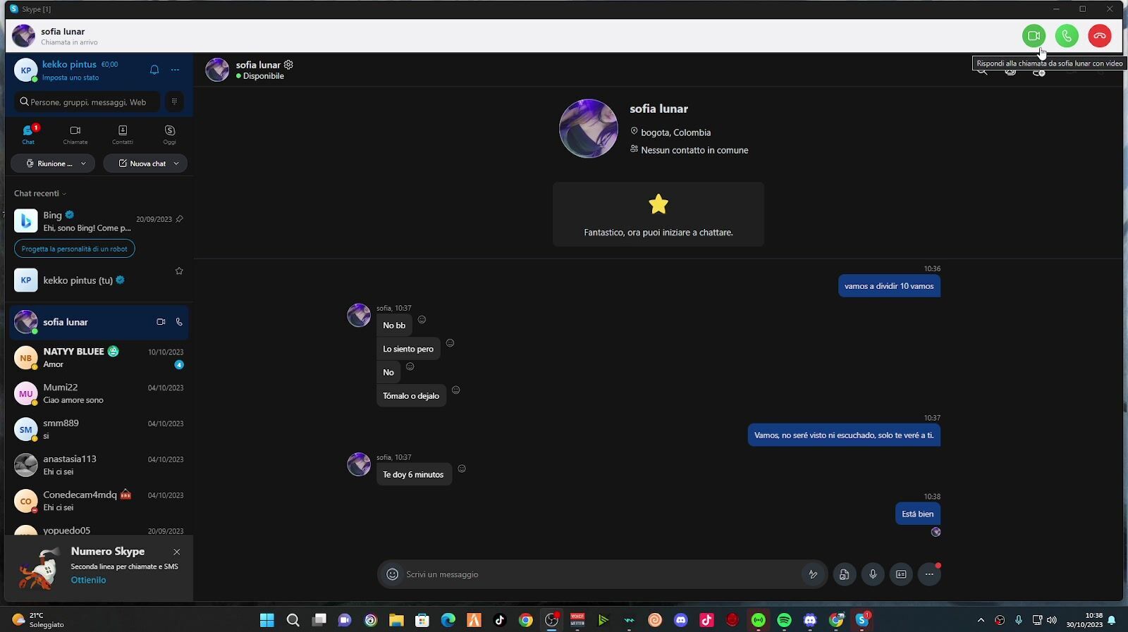Add Tómalo o dejalo message reaction

point(455,390)
